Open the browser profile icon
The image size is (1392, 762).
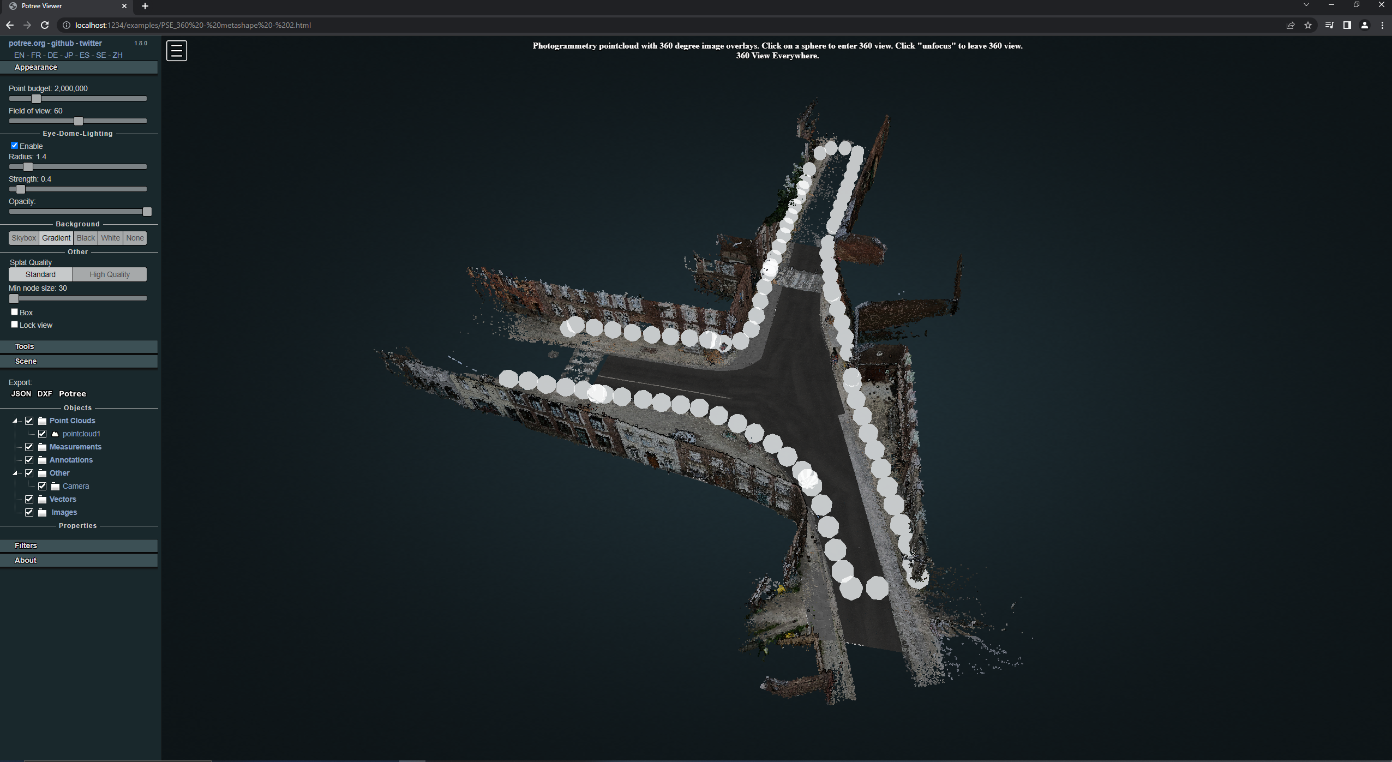(x=1364, y=25)
